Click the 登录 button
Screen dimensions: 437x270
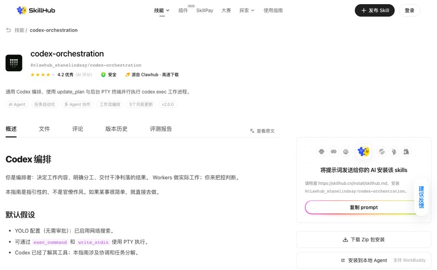(409, 10)
